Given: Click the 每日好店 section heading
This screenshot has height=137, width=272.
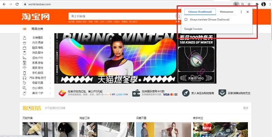Looking at the screenshot, I should coord(32,108).
